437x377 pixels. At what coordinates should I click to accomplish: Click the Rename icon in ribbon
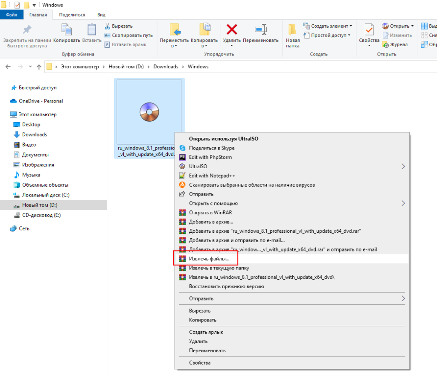(260, 30)
